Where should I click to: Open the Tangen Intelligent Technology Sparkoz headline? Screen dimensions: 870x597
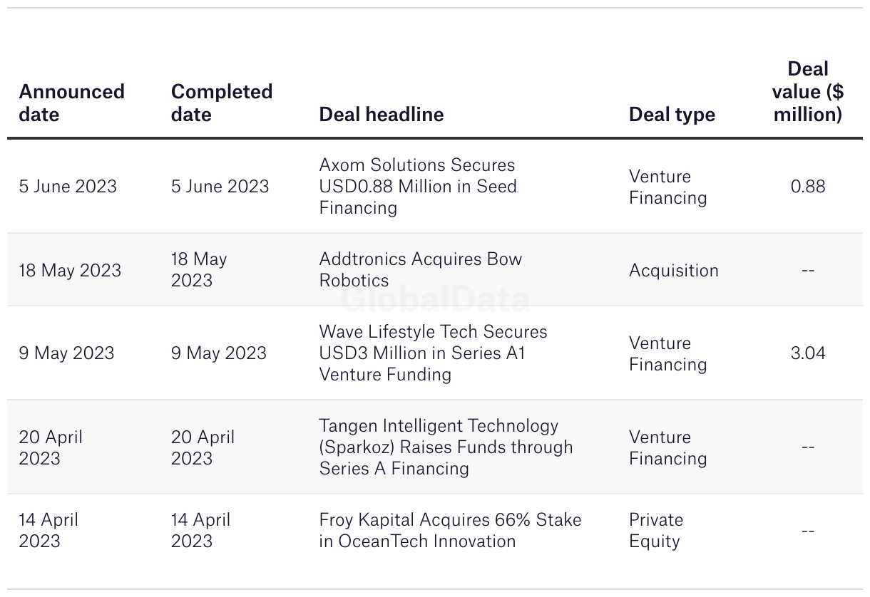[446, 447]
